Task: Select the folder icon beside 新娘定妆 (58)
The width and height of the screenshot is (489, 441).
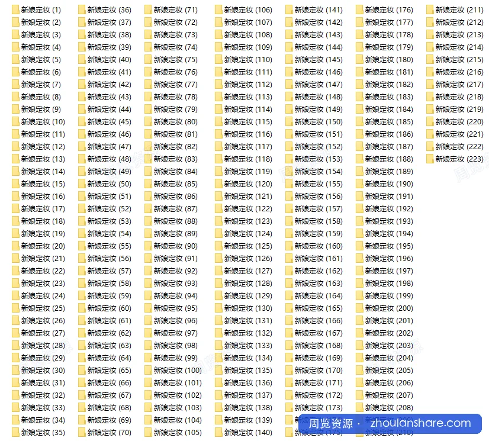Action: click(x=82, y=283)
